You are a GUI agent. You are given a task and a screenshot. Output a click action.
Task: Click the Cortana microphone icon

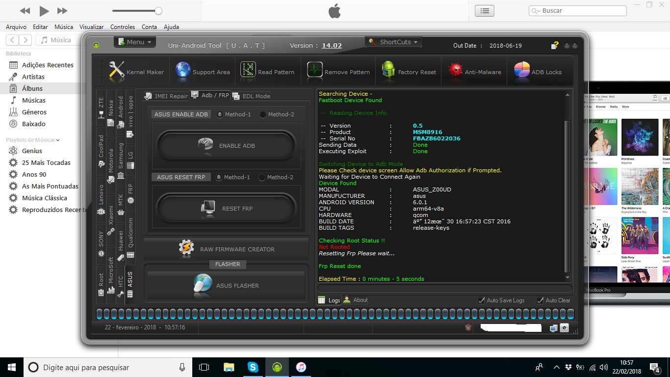(182, 367)
